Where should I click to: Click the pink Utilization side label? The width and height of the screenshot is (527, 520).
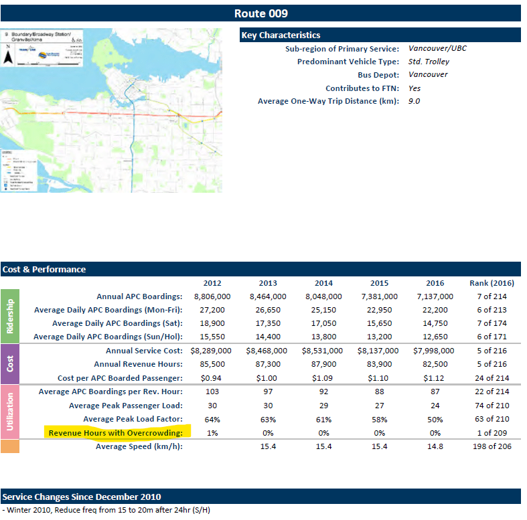click(x=11, y=412)
